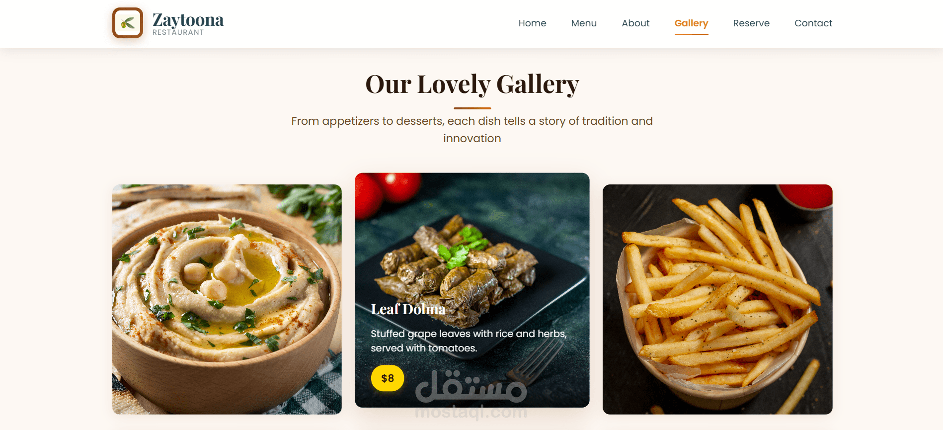The width and height of the screenshot is (943, 430).
Task: Click the red tomatoes in dolma card
Action: tap(388, 191)
